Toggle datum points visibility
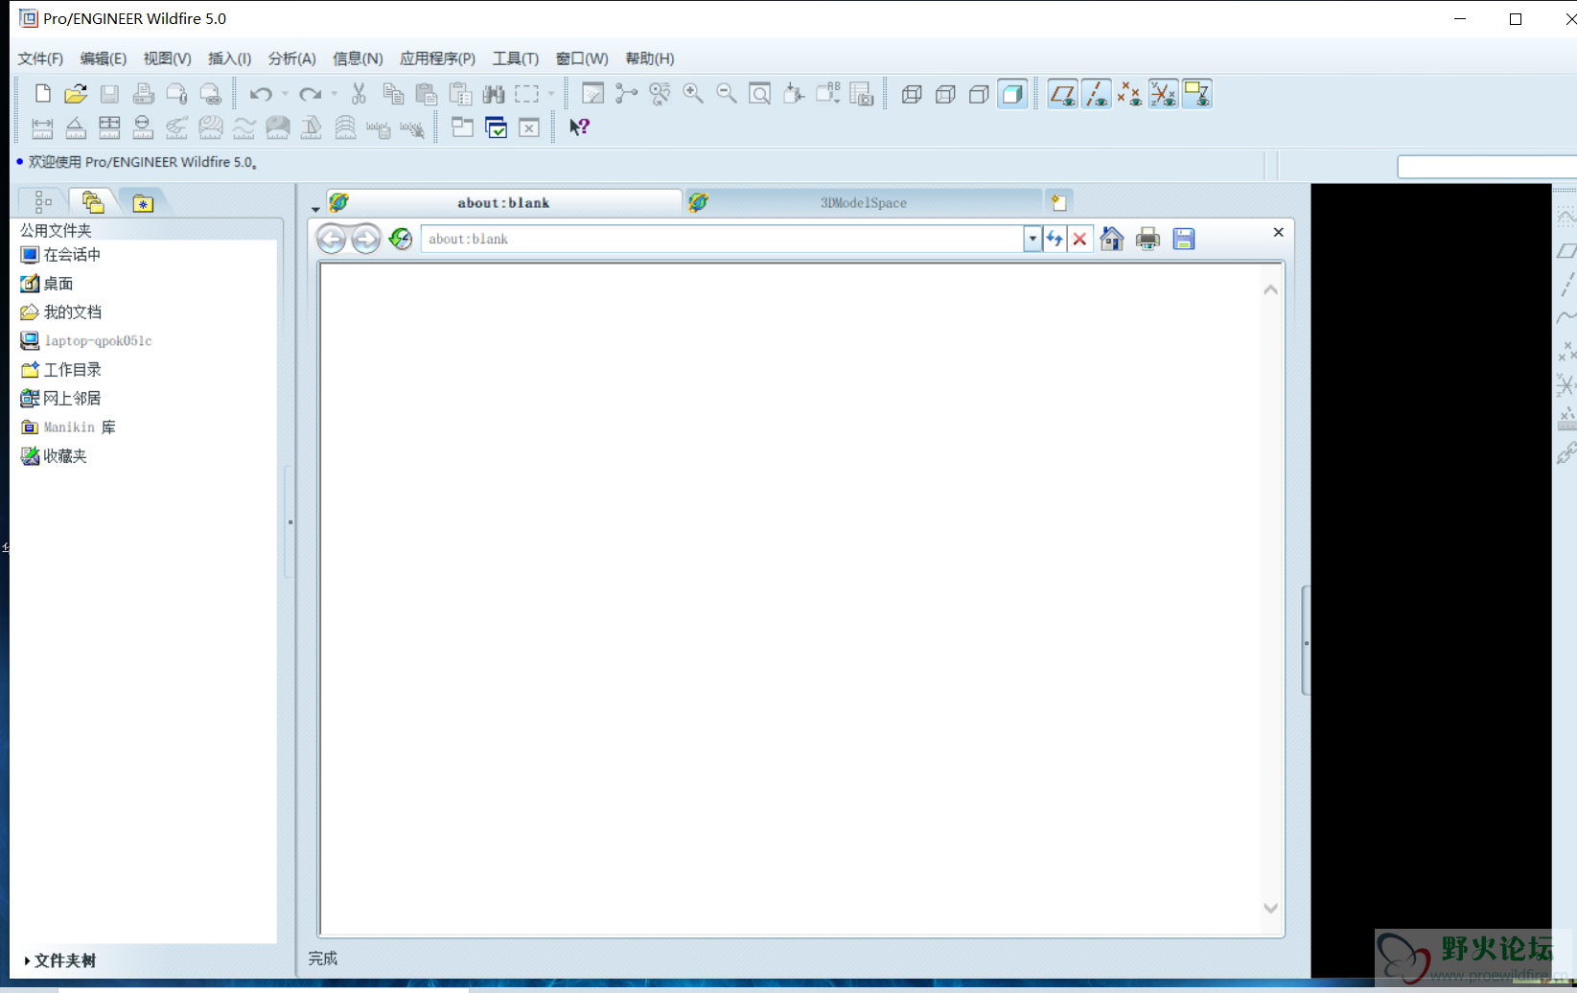The width and height of the screenshot is (1577, 993). pos(1129,94)
